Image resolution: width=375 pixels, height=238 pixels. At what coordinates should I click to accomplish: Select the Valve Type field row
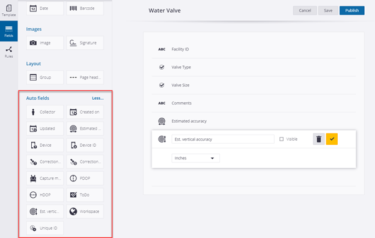[x=254, y=67]
